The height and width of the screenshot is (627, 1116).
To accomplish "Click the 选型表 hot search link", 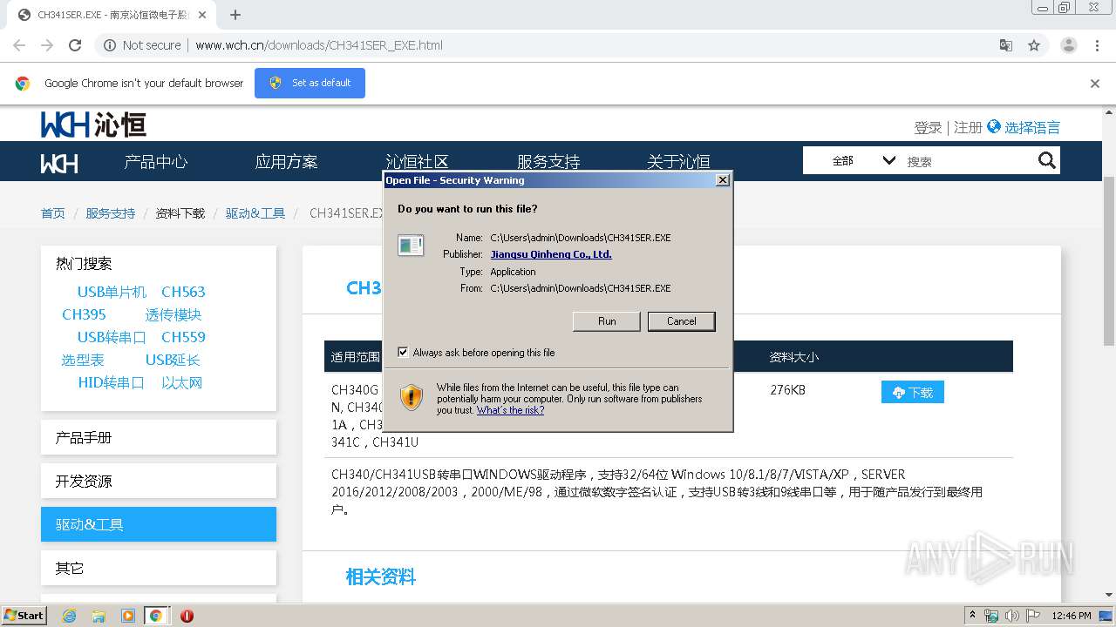I will (x=83, y=360).
